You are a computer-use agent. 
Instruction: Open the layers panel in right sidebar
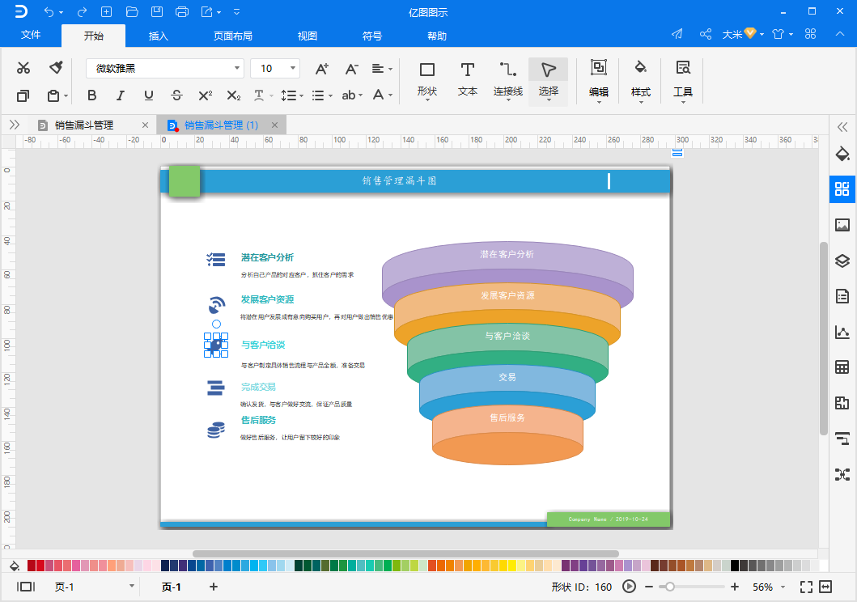(842, 261)
